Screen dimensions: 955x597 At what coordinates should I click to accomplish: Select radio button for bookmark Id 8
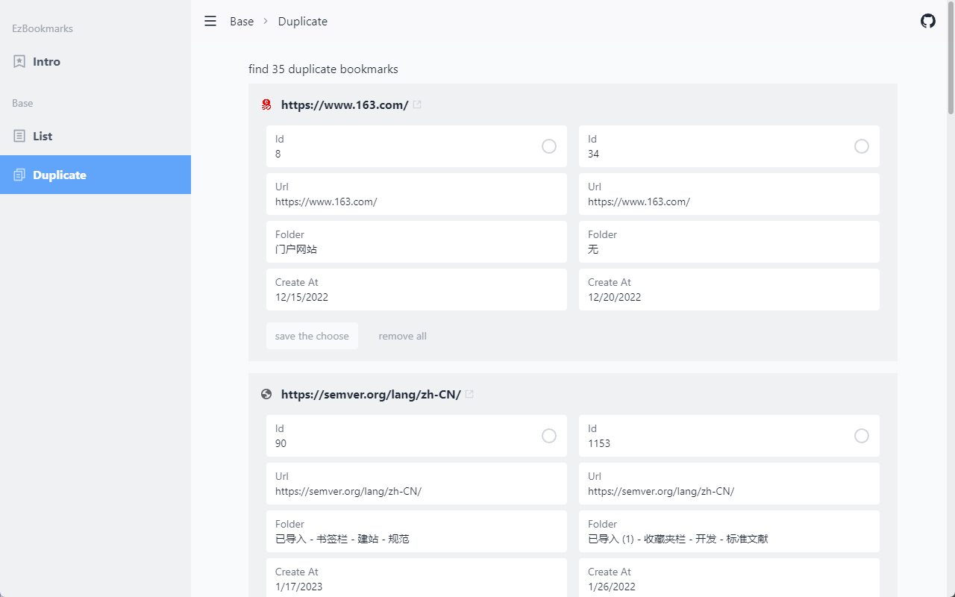point(549,146)
